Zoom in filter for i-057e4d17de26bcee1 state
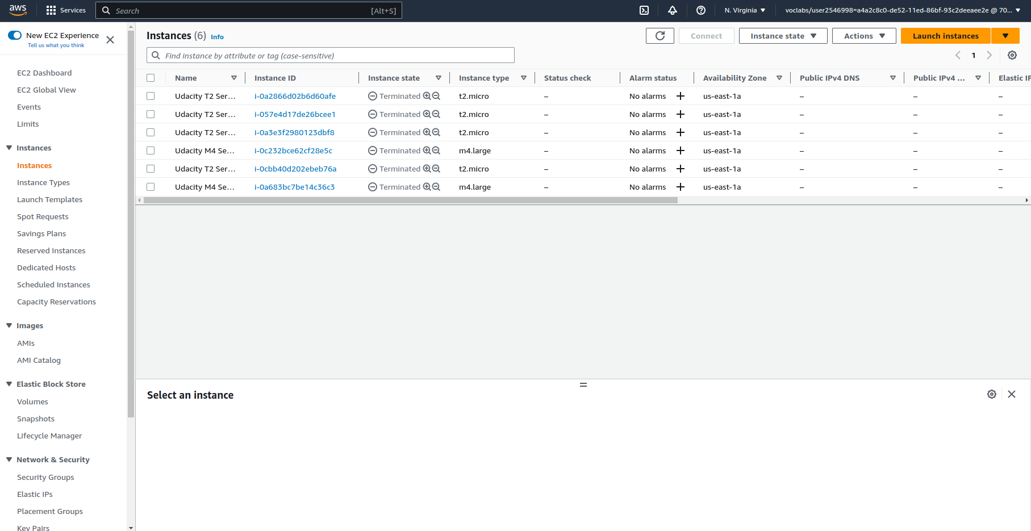Image resolution: width=1031 pixels, height=531 pixels. point(427,114)
